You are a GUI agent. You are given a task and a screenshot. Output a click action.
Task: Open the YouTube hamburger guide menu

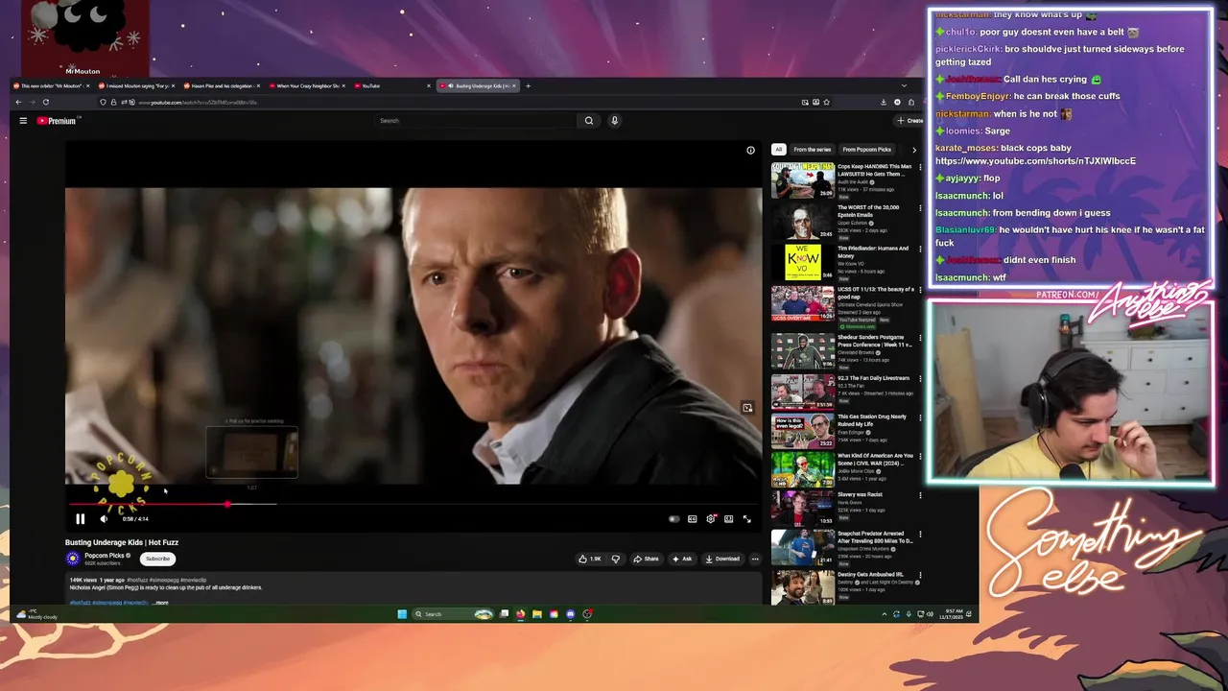pyautogui.click(x=23, y=121)
